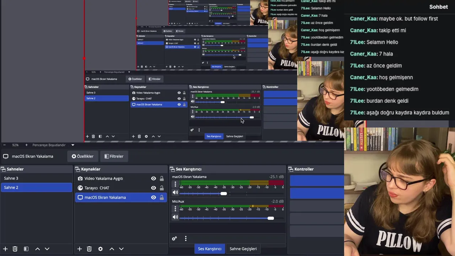Click chat message 'maybe ok. but follow first'
The width and height of the screenshot is (455, 256).
[408, 18]
